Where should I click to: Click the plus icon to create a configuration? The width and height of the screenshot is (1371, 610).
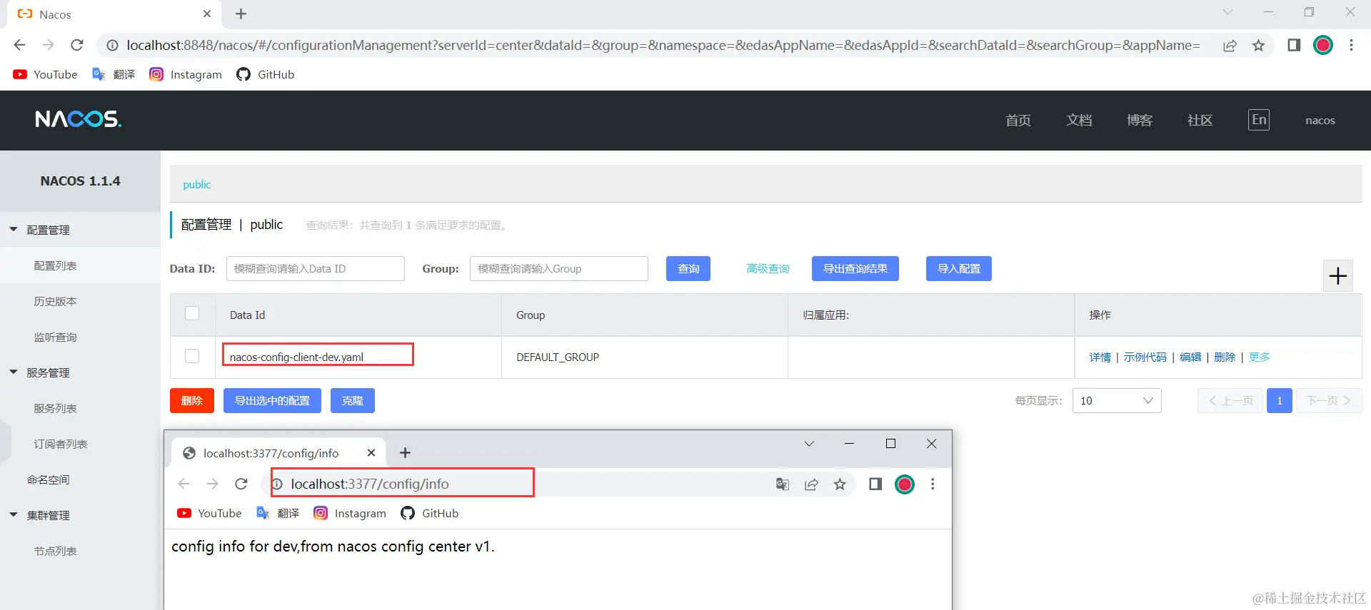click(x=1338, y=276)
